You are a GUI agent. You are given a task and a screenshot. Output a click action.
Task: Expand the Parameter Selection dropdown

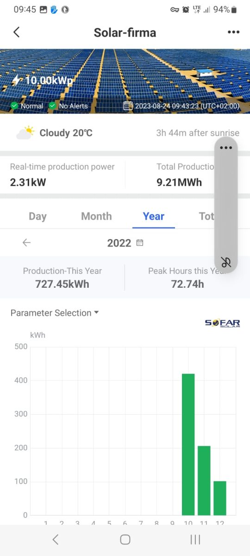(x=55, y=313)
